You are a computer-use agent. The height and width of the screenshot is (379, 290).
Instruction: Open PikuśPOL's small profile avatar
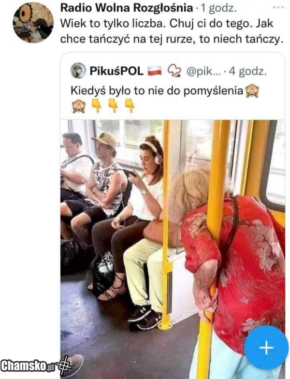tap(78, 71)
